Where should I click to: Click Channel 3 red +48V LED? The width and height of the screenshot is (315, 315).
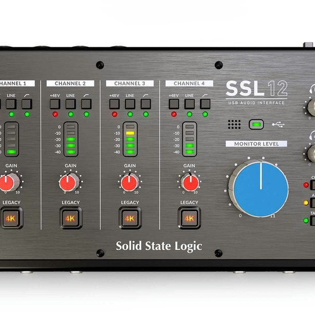[114, 114]
